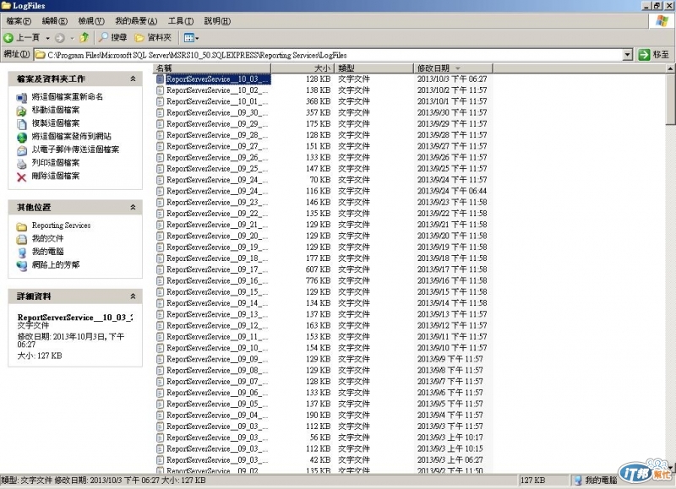Select file icon for ReportServerService__10_01
Screen dimensions: 676x489
(x=160, y=101)
